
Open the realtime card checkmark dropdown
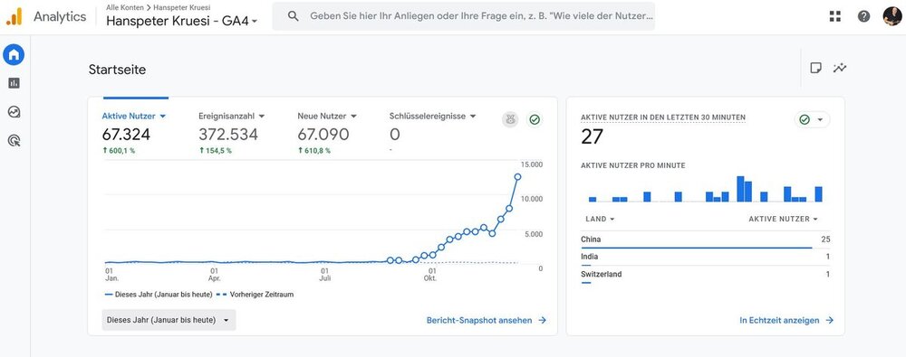812,119
